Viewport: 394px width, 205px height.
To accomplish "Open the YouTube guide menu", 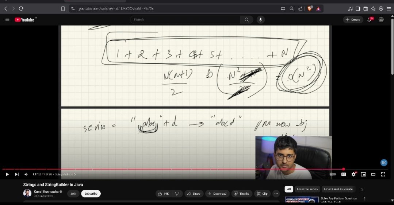I will point(7,20).
